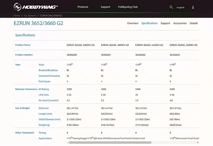Click the horizontal table scrollbar thumb

[x=110, y=143]
